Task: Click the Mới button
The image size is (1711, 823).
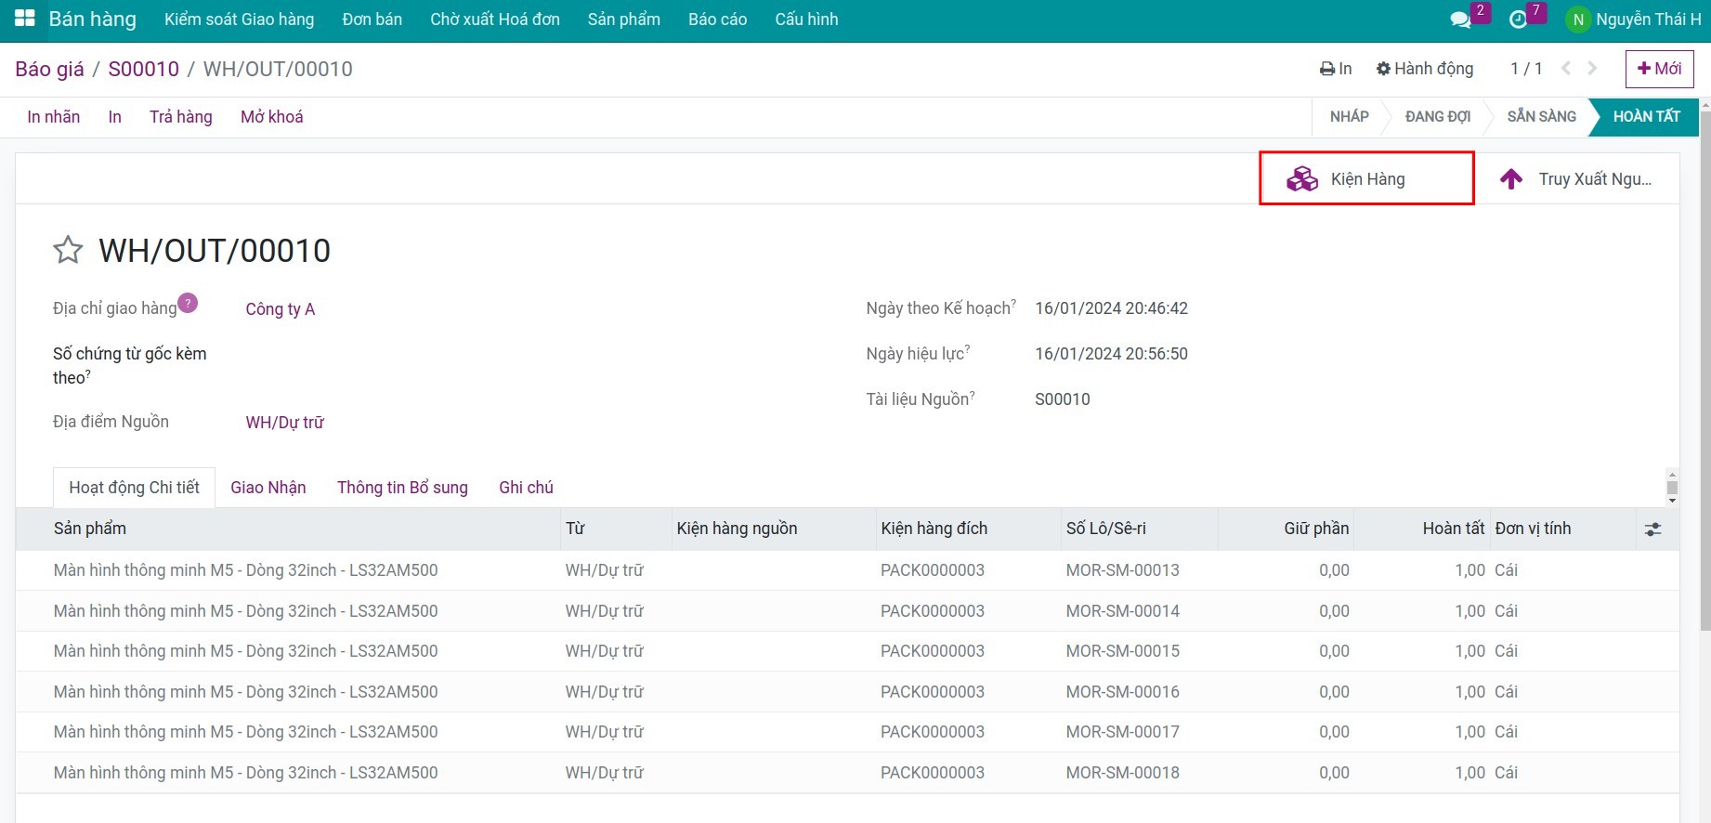Action: [1659, 69]
